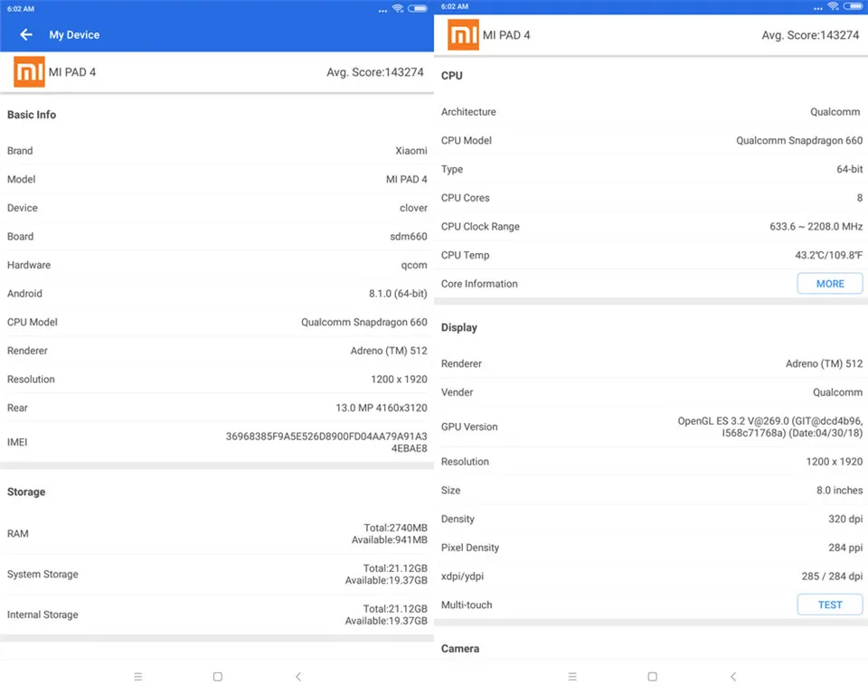
Task: Select the Device row showing clover
Action: 217,208
